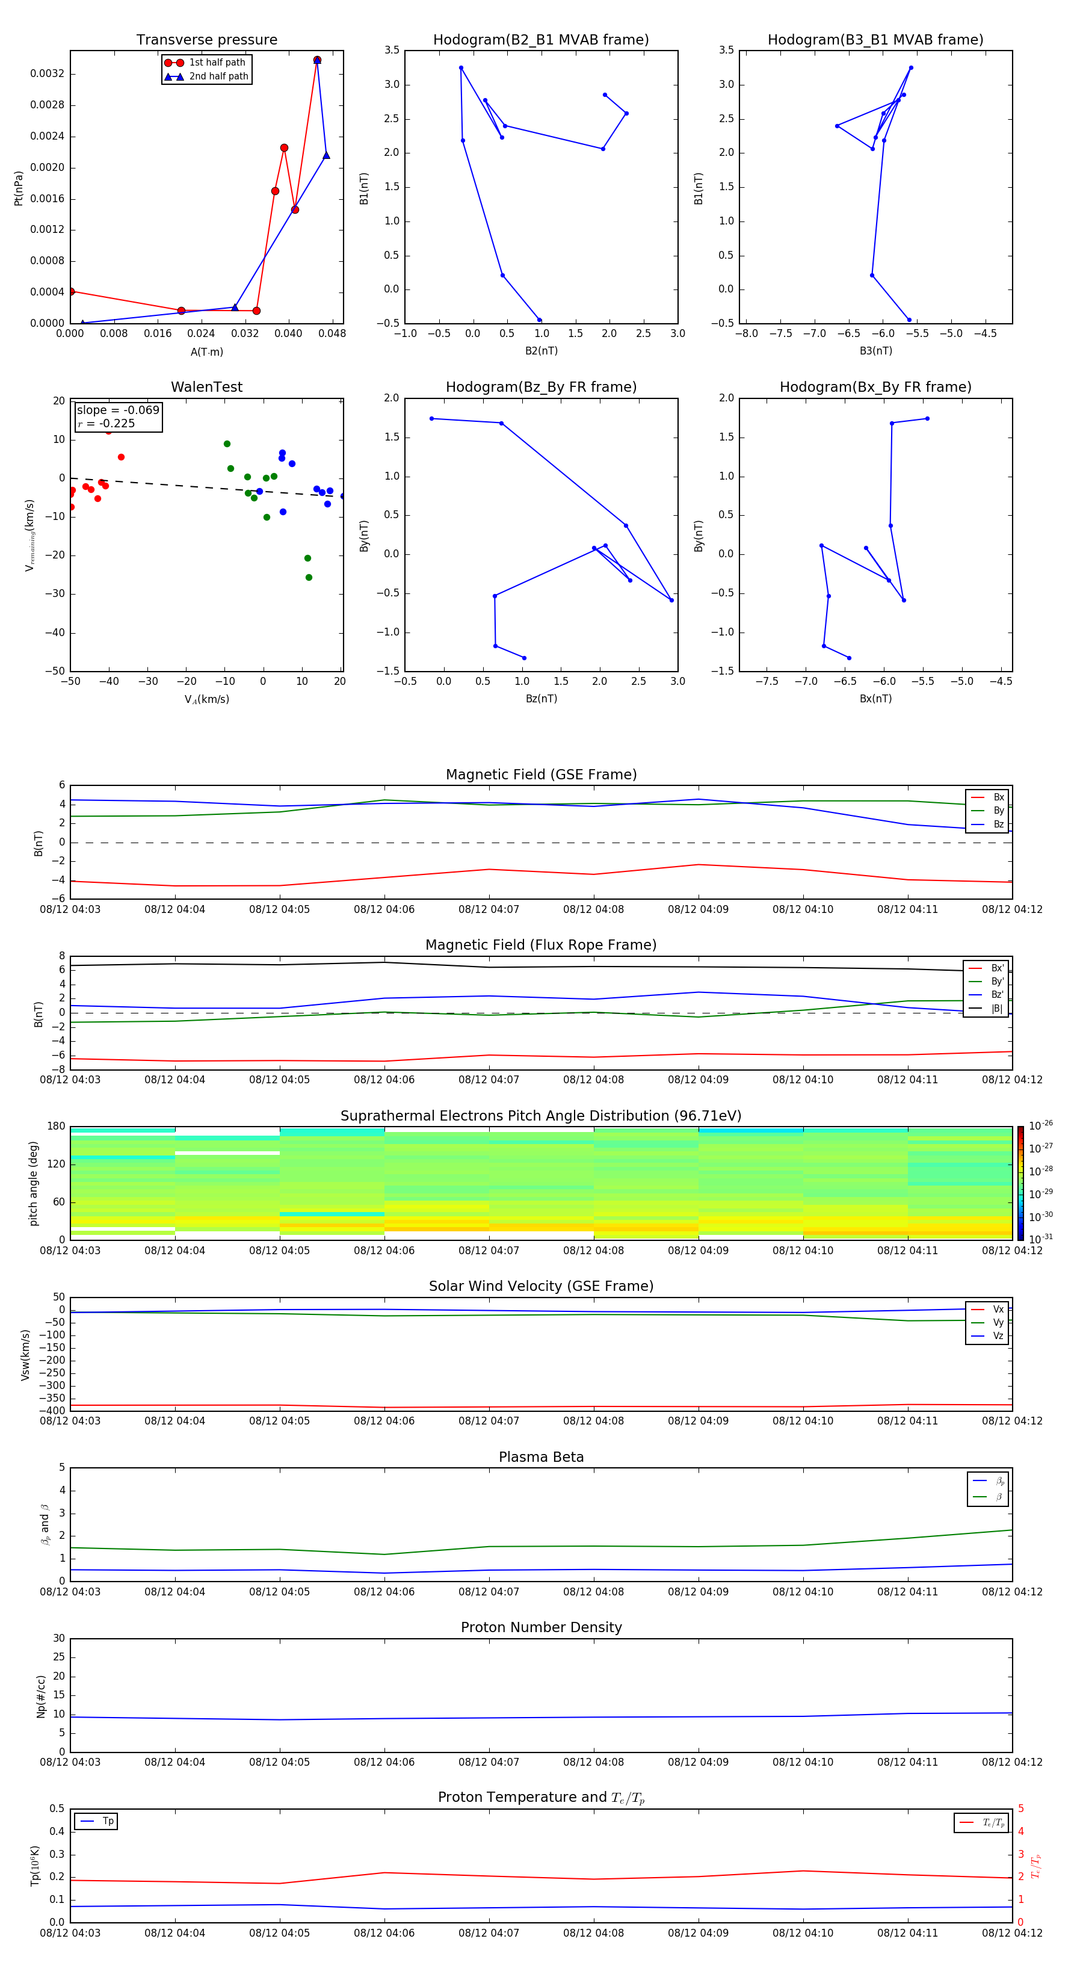Click the "Magnetic Field (GSE Frame)" title

pyautogui.click(x=541, y=774)
